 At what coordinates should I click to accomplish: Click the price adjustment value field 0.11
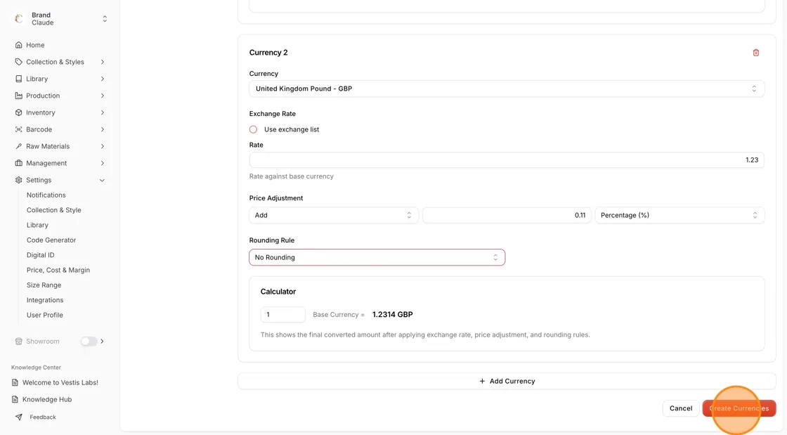pos(507,215)
